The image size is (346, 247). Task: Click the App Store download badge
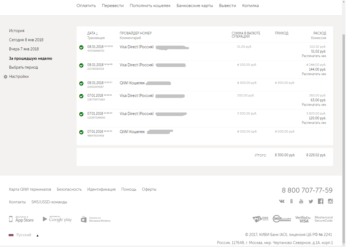click(21, 219)
